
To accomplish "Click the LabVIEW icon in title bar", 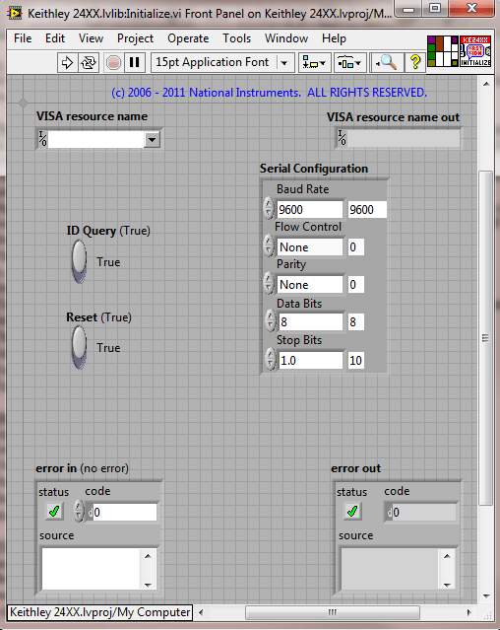I will pos(15,13).
